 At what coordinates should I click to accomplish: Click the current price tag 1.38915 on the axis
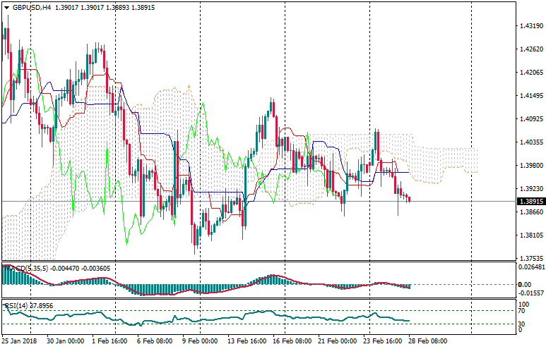[x=530, y=202]
